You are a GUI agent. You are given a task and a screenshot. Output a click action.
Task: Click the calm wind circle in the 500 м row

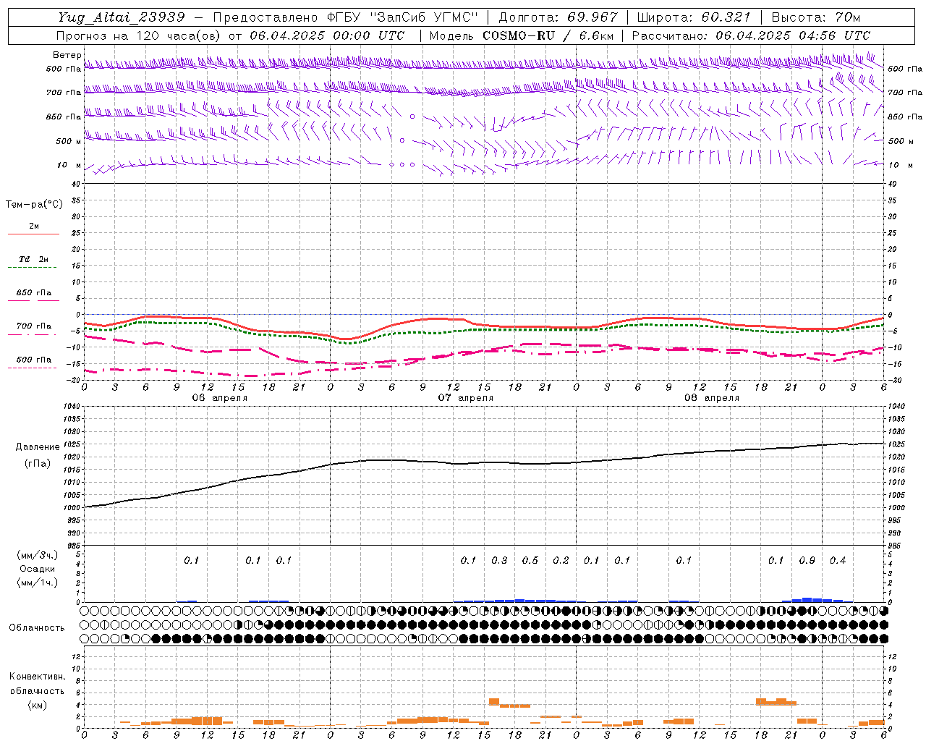pos(402,140)
